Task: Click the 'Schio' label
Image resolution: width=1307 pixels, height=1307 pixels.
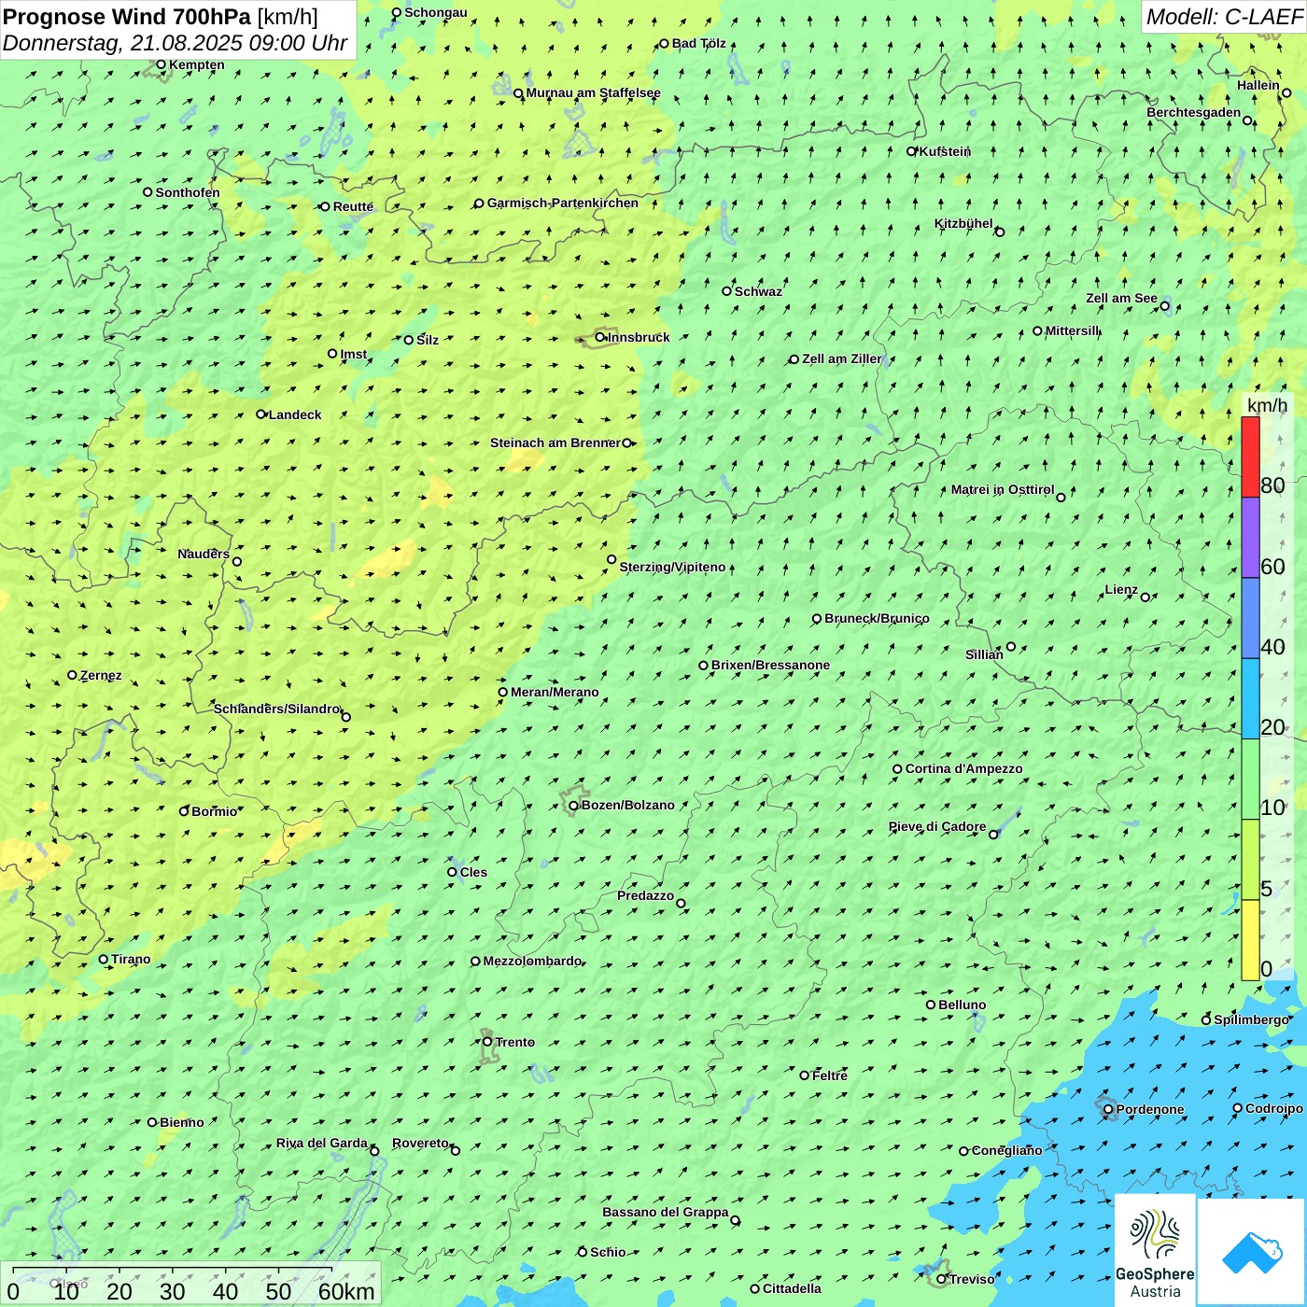Action: point(608,1252)
